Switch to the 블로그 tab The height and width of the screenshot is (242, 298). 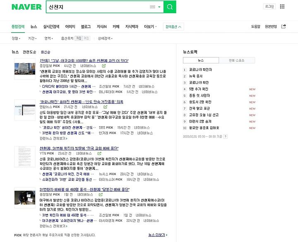86,26
